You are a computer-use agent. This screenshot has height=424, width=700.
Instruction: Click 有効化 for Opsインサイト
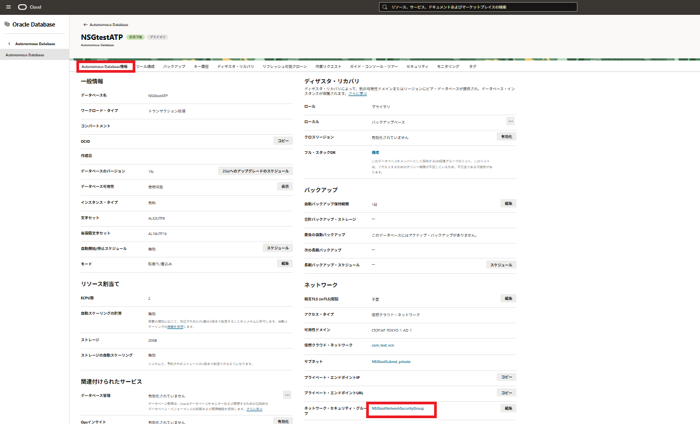[283, 420]
